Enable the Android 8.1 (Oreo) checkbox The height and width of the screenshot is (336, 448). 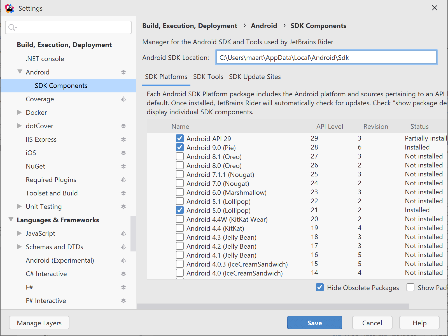pos(180,157)
